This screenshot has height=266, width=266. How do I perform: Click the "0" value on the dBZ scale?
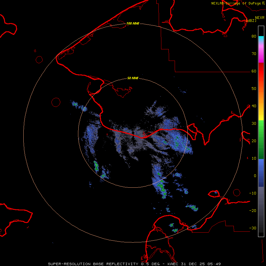[255, 176]
